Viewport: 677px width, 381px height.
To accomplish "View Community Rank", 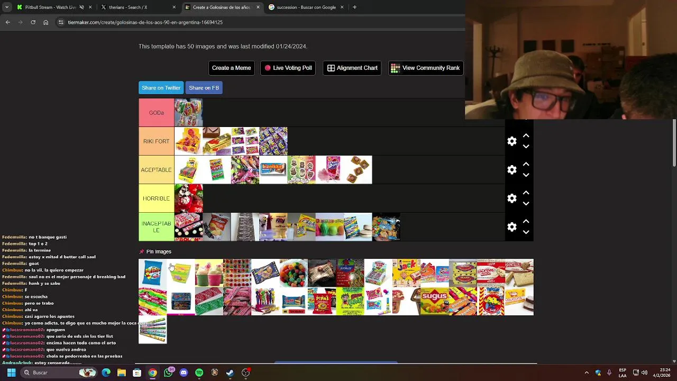I will pyautogui.click(x=426, y=68).
